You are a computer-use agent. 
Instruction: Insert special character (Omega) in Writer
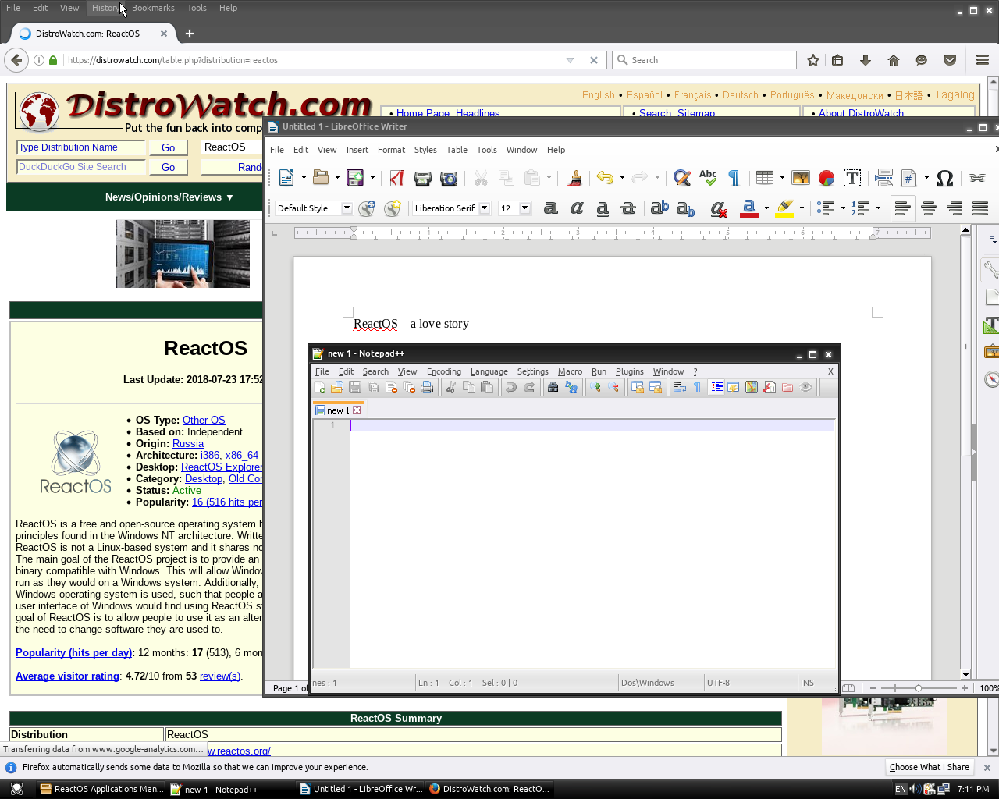point(945,178)
